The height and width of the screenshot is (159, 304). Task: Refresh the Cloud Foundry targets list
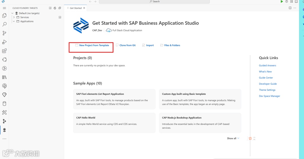[55, 8]
